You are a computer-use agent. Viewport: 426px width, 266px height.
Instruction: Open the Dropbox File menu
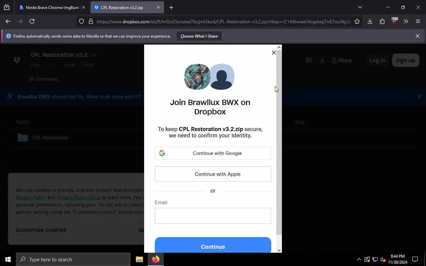pyautogui.click(x=35, y=65)
